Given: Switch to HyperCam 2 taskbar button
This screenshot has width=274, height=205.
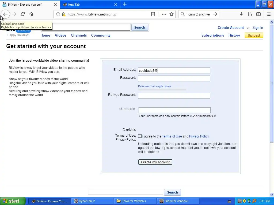Looking at the screenshot, I should (x=92, y=201).
